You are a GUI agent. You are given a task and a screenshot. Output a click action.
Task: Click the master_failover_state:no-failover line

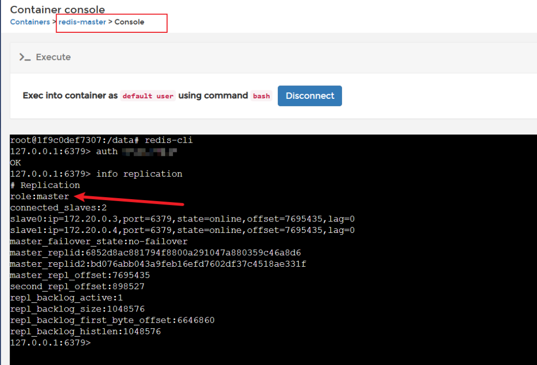(x=99, y=241)
